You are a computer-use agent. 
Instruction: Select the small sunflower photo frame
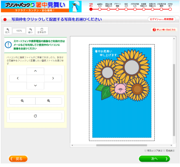pos(108,73)
